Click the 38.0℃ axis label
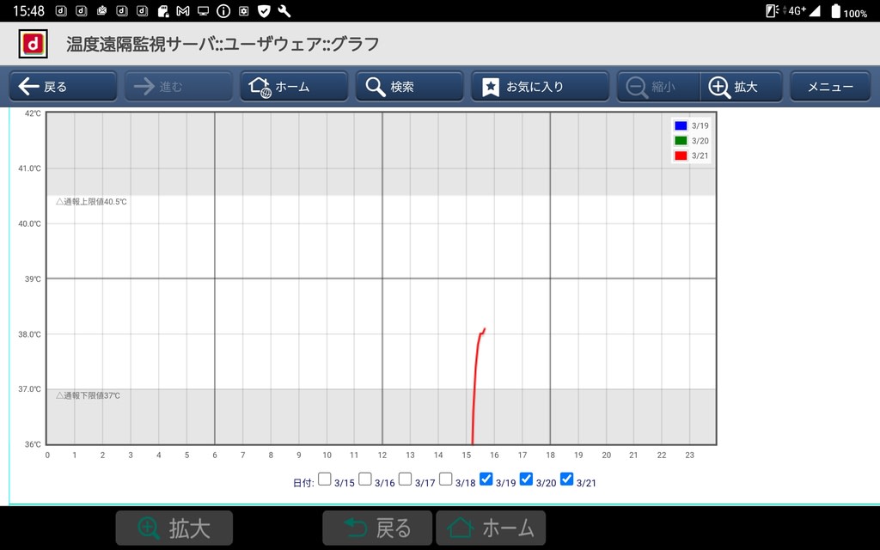 tap(30, 334)
